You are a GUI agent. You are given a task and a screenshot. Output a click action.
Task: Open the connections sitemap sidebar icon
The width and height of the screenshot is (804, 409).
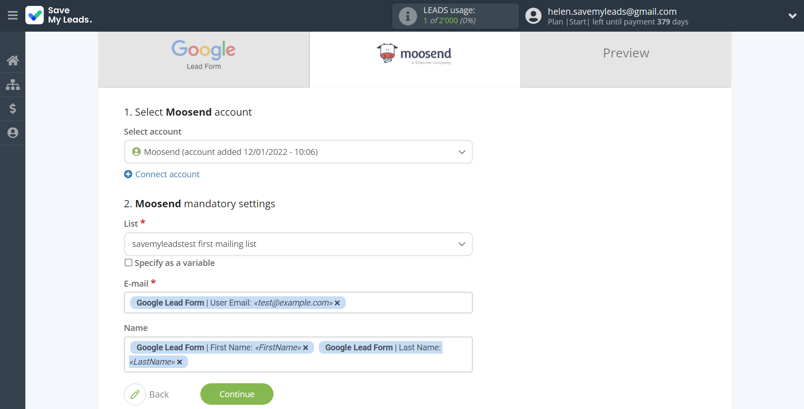click(x=13, y=85)
